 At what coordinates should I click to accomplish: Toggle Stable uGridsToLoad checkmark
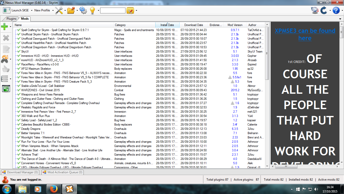[19, 86]
